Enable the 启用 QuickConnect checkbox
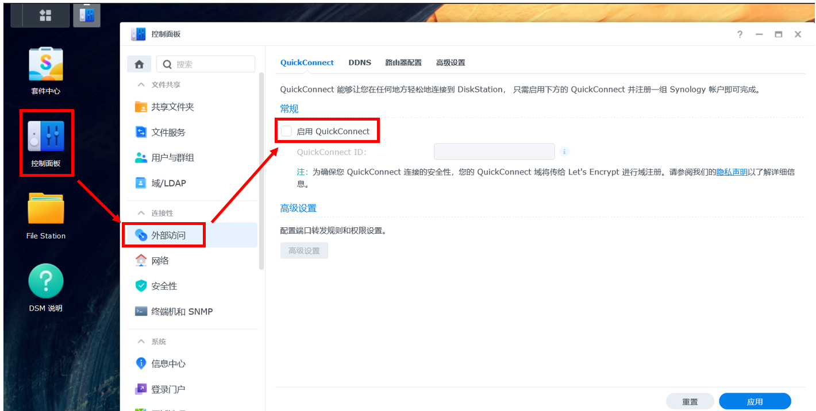This screenshot has height=411, width=816. pos(286,131)
